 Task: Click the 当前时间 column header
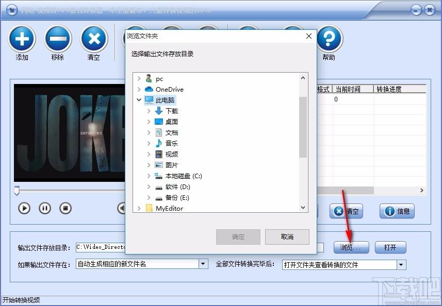click(x=353, y=89)
